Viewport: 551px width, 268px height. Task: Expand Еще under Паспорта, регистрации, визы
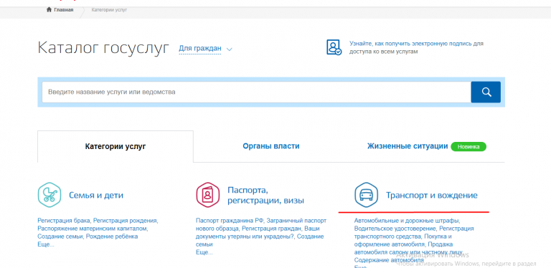coord(204,252)
